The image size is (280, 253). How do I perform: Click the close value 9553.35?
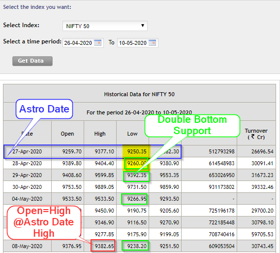point(169,175)
